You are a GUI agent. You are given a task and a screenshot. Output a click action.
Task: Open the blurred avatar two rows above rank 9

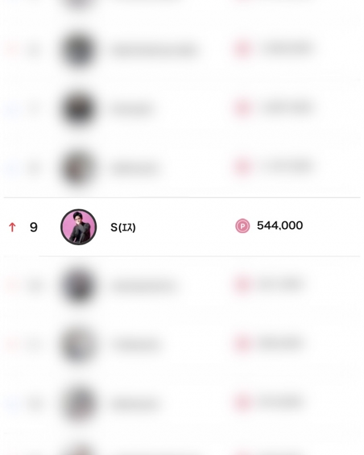pyautogui.click(x=78, y=109)
